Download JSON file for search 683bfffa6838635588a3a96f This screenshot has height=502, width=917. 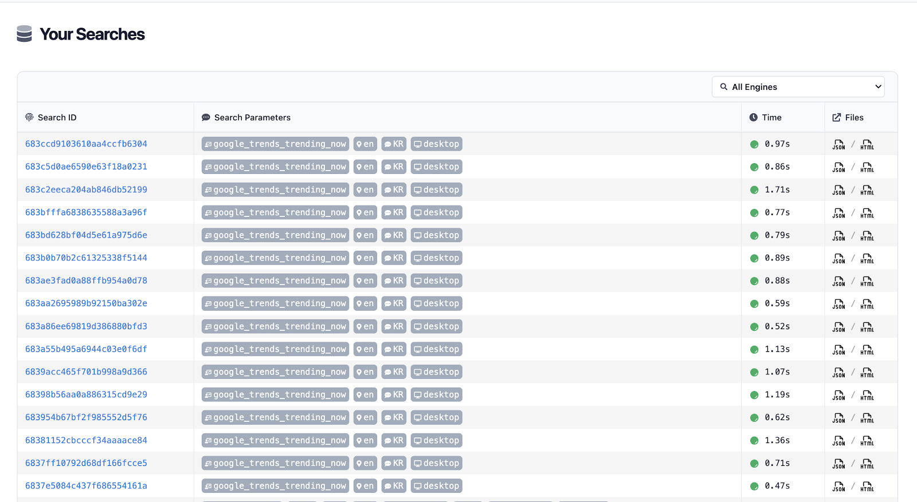tap(838, 213)
